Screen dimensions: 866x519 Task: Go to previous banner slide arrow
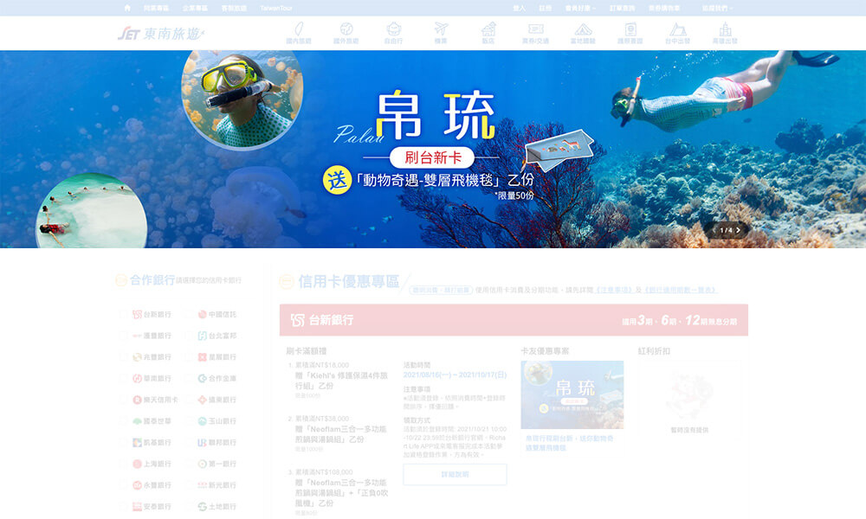[x=714, y=230]
